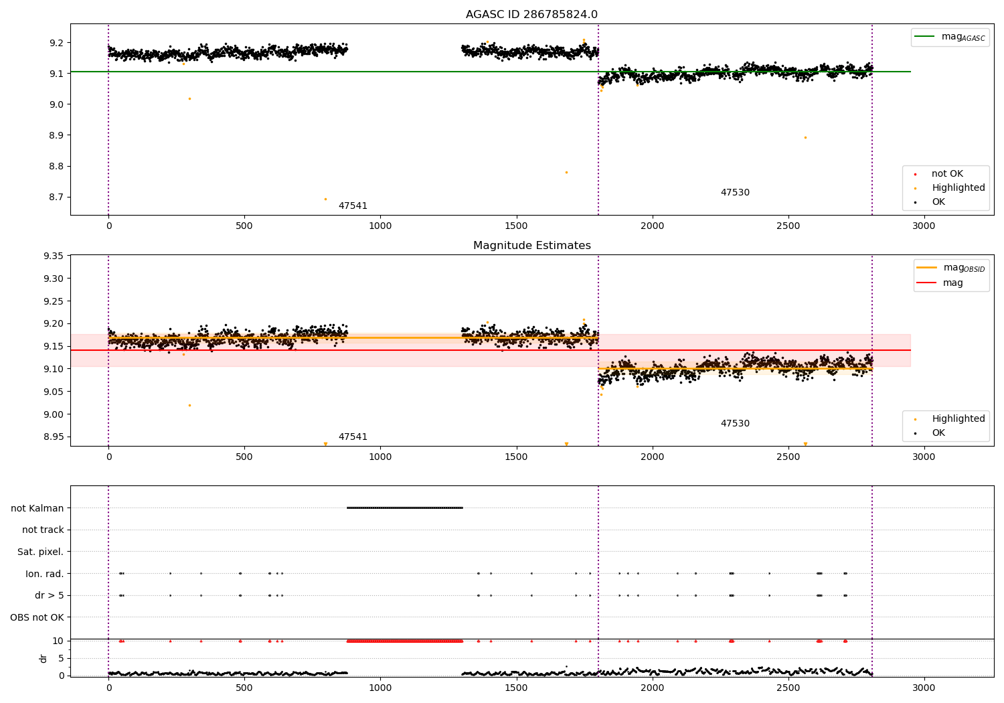Click the orange outlier near 8.78 in AGASC plot
1004x703 pixels.
[x=566, y=172]
